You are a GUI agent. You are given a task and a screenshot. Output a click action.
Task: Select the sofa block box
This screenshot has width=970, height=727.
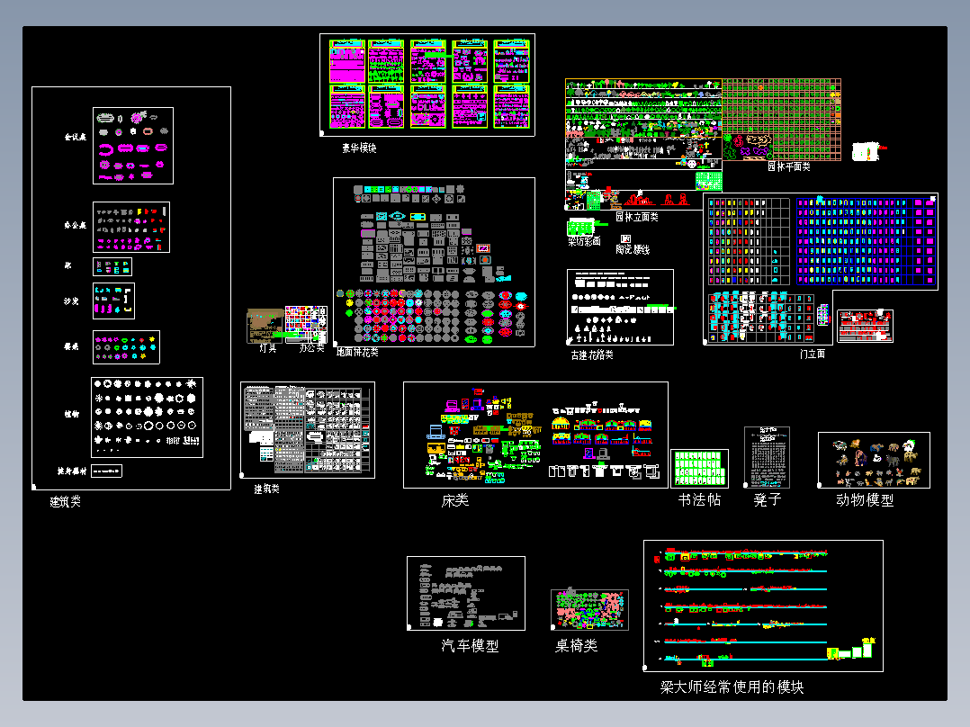[x=113, y=301]
